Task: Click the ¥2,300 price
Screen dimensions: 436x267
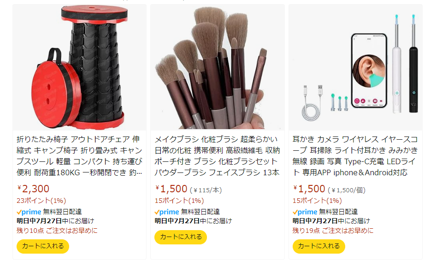Action: [33, 189]
